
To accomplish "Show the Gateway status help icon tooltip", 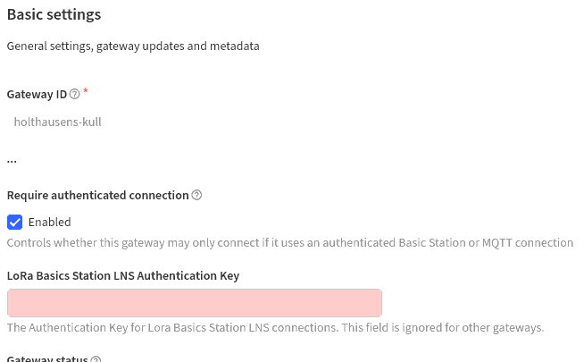I will 96,359.
